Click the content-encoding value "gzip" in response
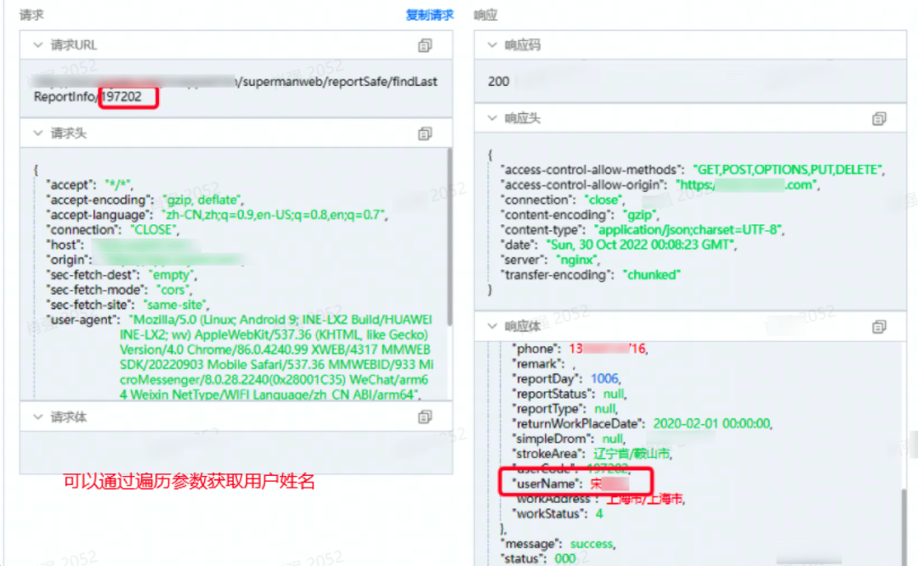Image resolution: width=918 pixels, height=566 pixels. click(639, 215)
